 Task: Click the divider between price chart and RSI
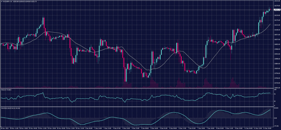click(137, 89)
